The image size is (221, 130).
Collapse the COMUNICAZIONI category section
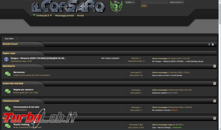[215, 101]
